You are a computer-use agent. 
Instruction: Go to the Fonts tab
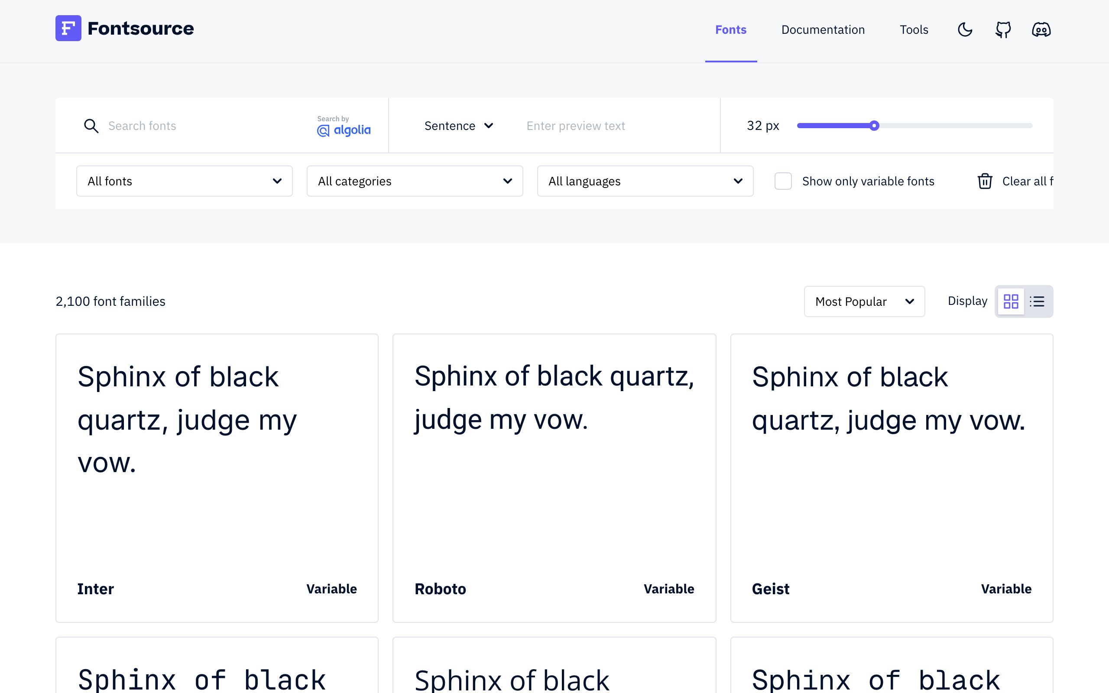click(731, 30)
